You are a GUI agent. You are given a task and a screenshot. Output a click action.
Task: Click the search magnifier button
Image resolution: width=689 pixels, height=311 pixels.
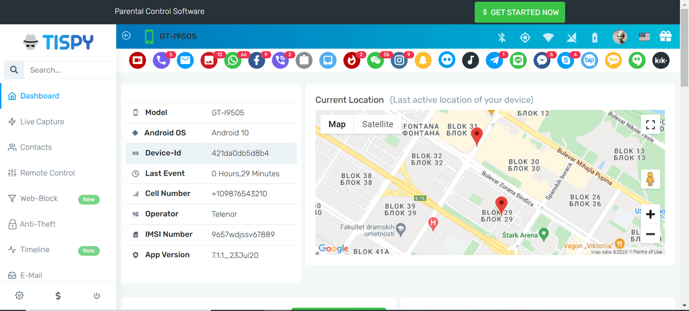tap(14, 70)
